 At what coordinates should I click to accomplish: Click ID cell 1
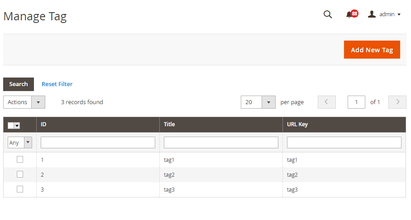click(42, 160)
